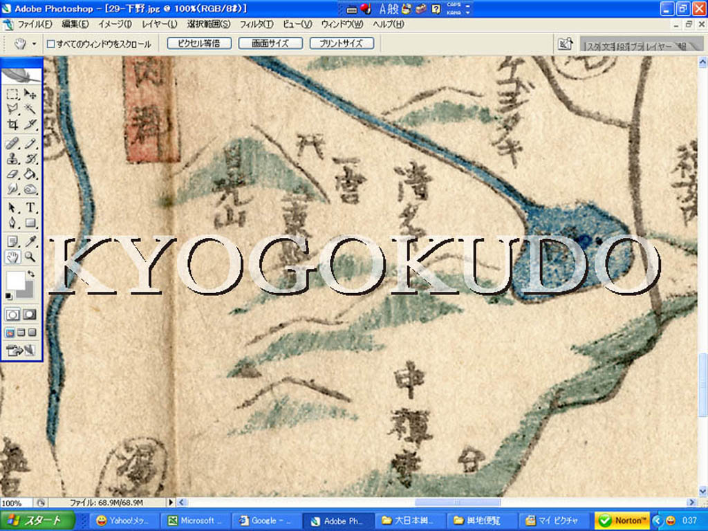The height and width of the screenshot is (531, 708).
Task: Click the プリントサイズ button
Action: [x=342, y=44]
